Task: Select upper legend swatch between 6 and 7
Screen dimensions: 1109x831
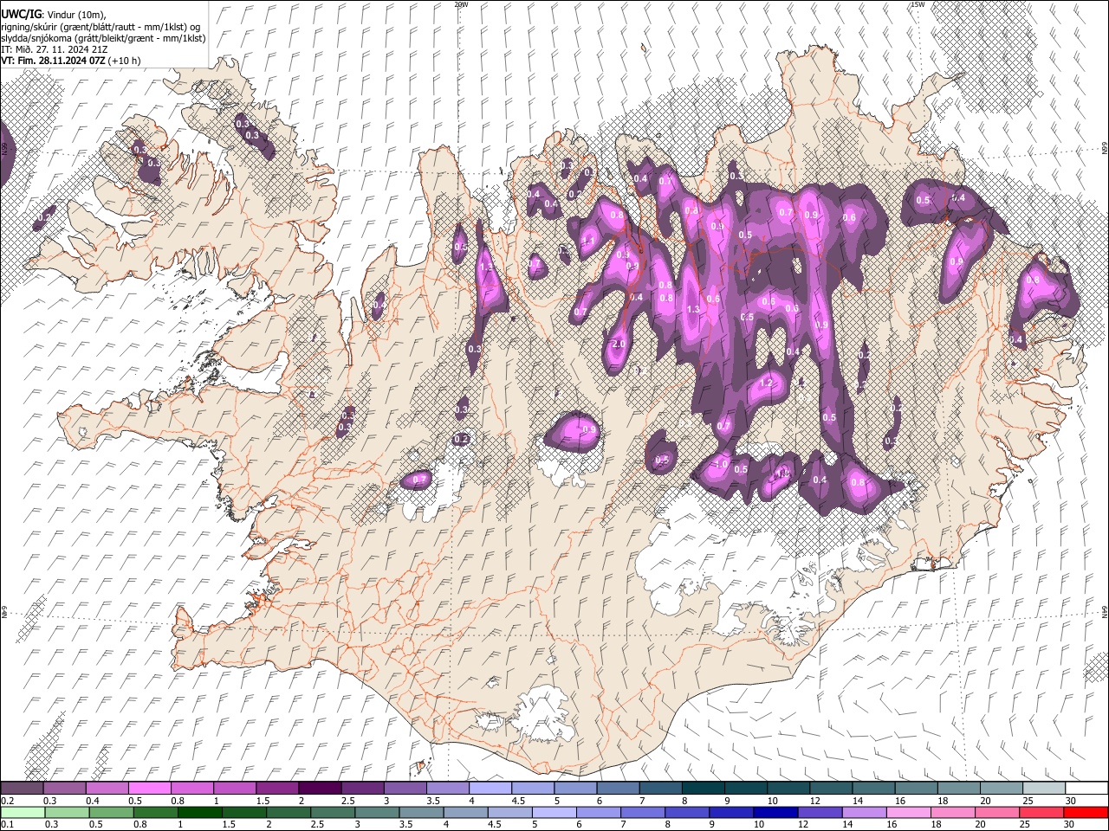Action: click(617, 789)
